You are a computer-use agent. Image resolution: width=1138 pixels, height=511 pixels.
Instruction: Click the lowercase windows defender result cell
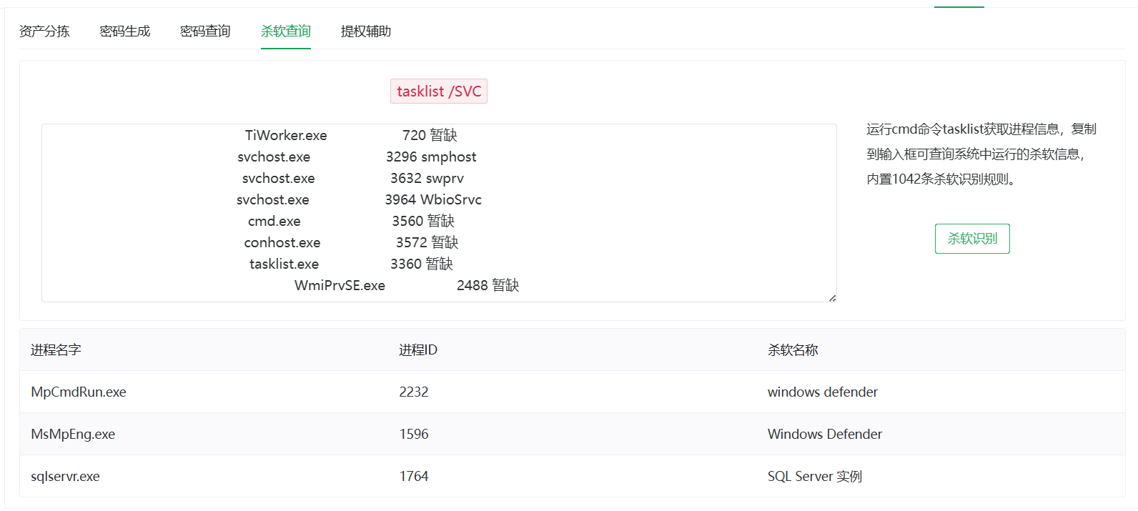pos(823,392)
